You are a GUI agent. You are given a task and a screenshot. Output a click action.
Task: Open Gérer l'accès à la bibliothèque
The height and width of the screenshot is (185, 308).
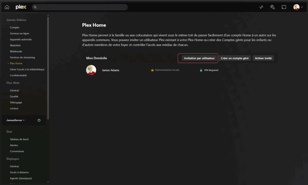[27, 69]
